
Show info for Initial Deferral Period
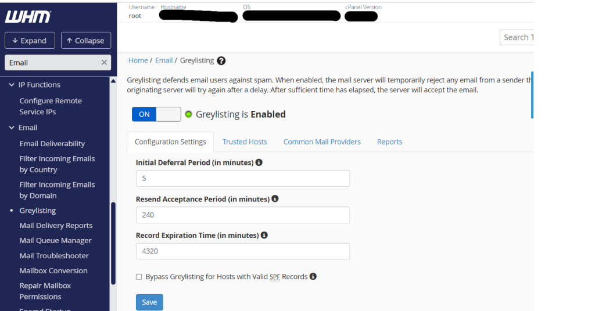(259, 162)
